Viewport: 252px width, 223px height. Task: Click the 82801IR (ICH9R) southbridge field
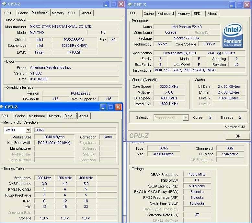(x=74, y=46)
